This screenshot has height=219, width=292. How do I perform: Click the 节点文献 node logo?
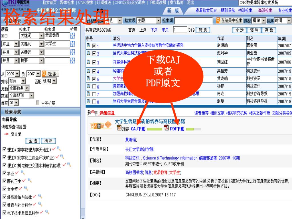pos(101,125)
